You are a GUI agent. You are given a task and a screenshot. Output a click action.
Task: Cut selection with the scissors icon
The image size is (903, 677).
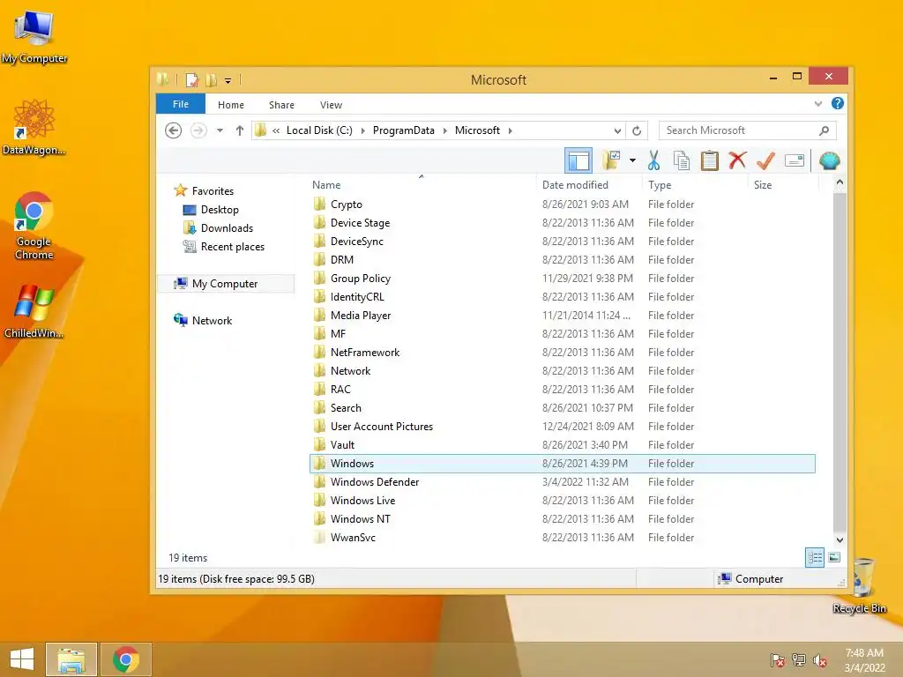click(x=653, y=160)
